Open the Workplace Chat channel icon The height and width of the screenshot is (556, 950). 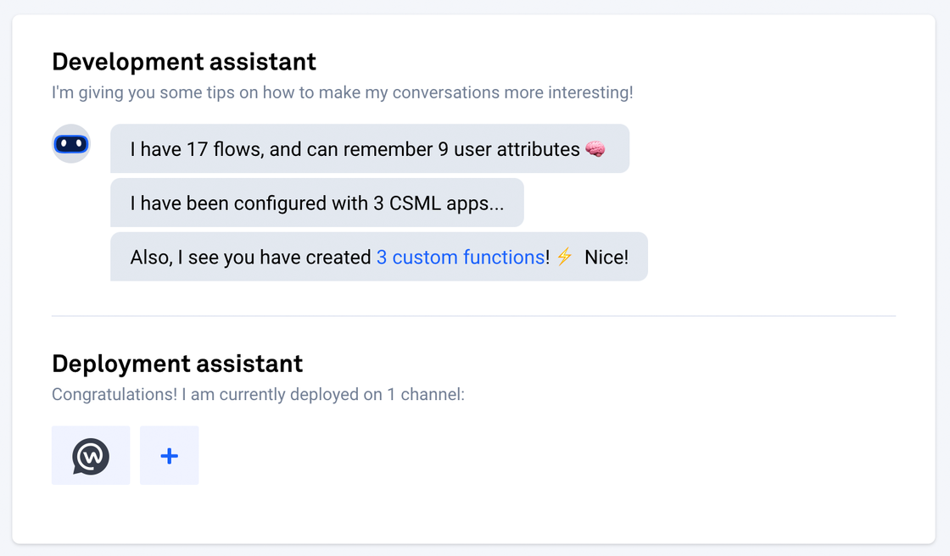point(91,456)
